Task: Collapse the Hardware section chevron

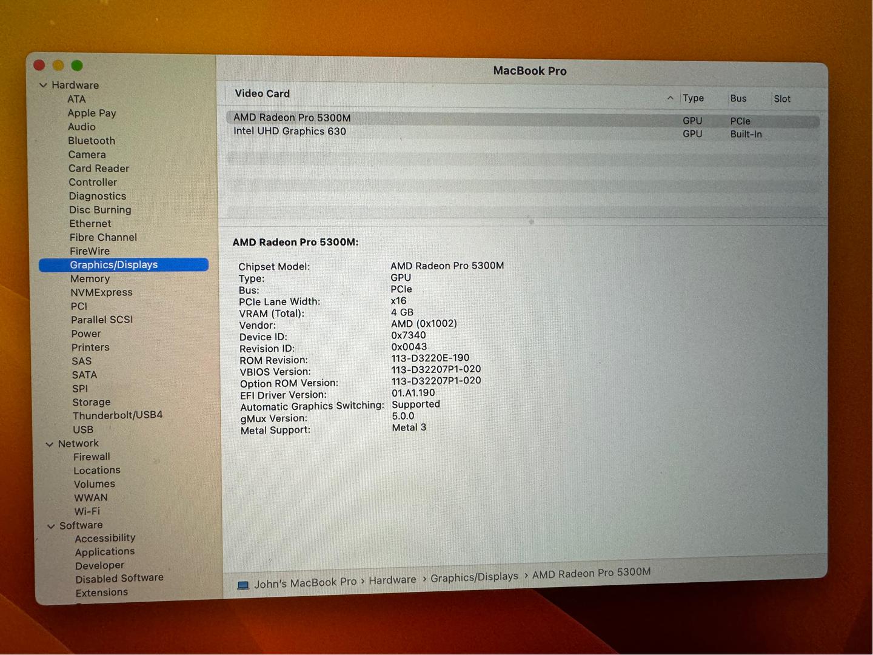Action: (x=43, y=86)
